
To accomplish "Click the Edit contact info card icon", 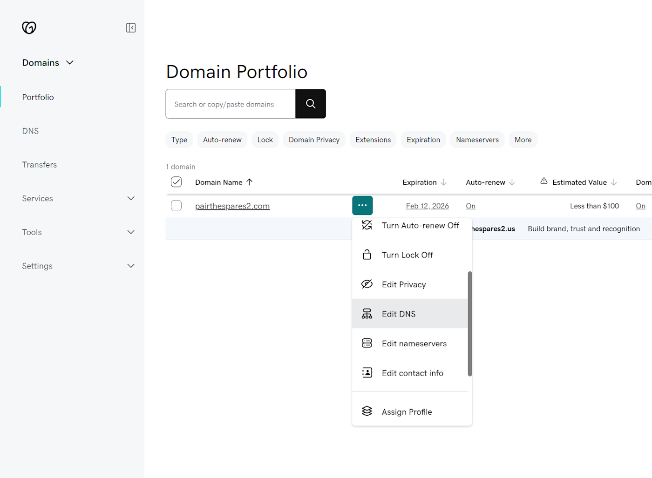I will tap(367, 373).
